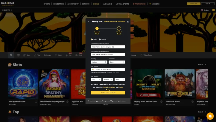Open the Missions menu item
The image size is (216, 122).
pyautogui.click(x=154, y=4)
